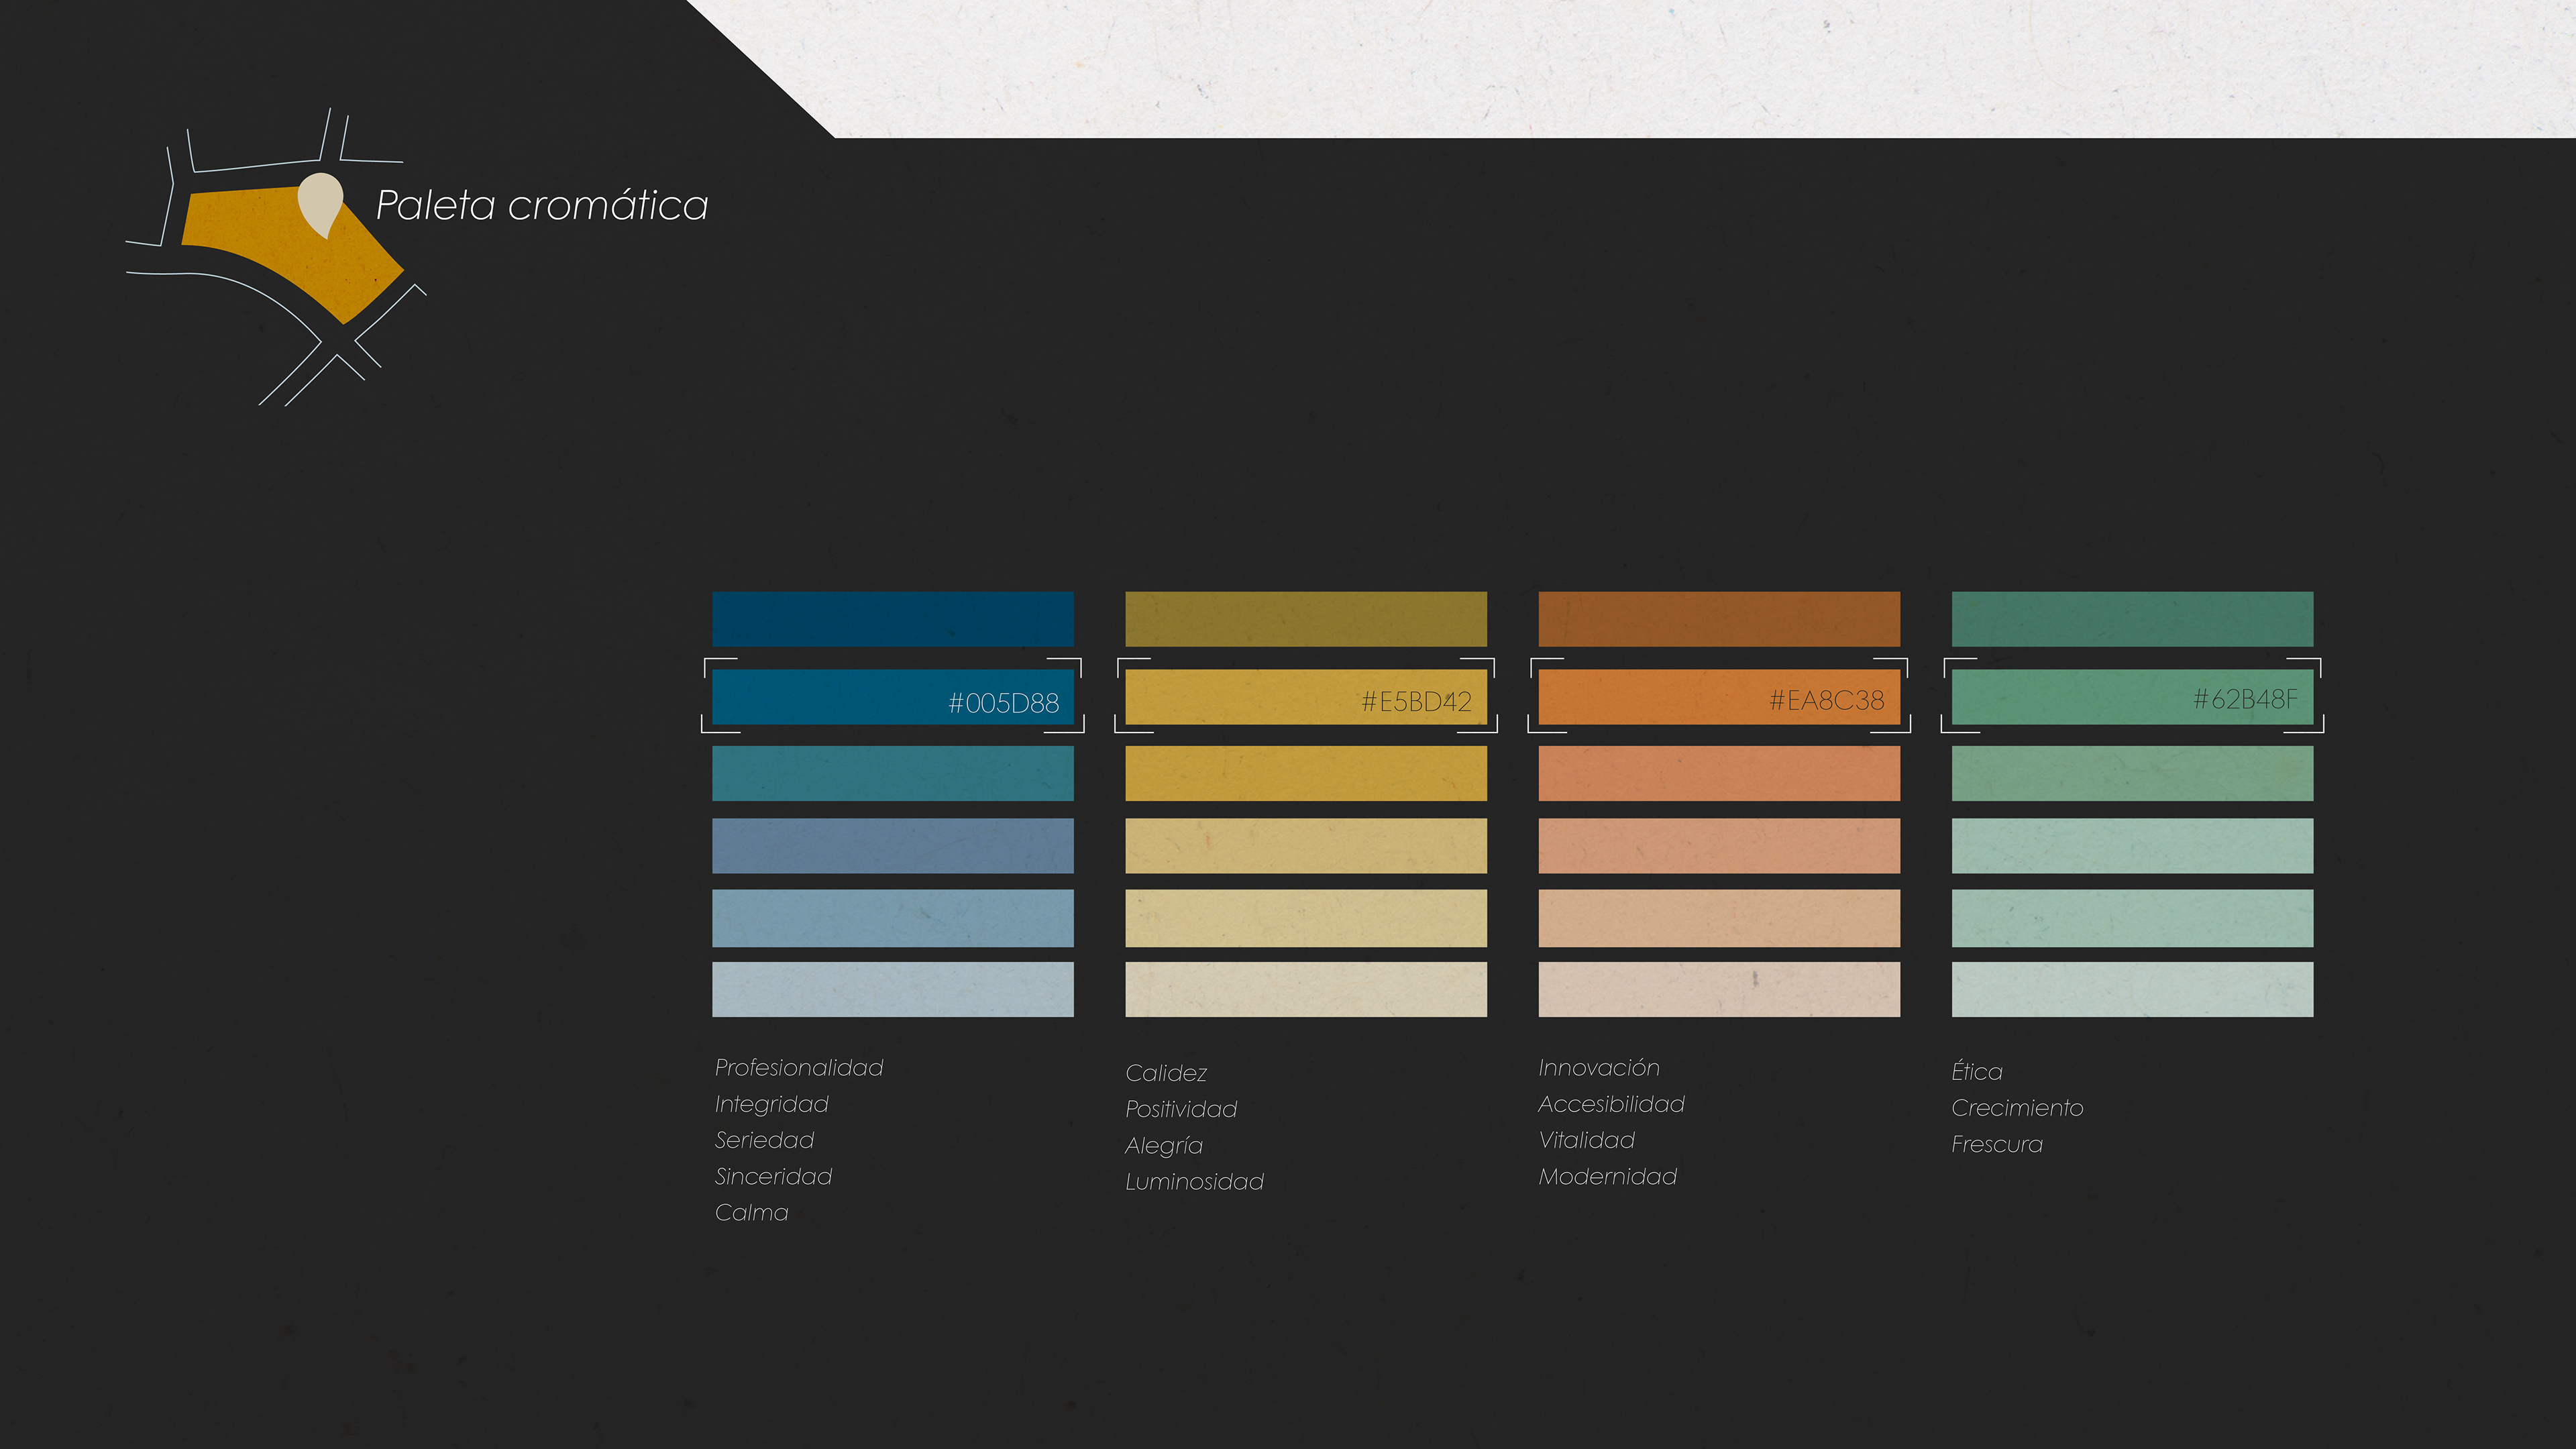Pick the palest mint swatch above 'Ética'
The height and width of the screenshot is (1449, 2576).
[2132, 990]
